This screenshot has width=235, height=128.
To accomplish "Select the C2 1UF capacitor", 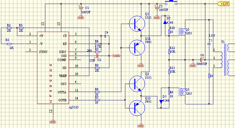I will coord(97,56).
